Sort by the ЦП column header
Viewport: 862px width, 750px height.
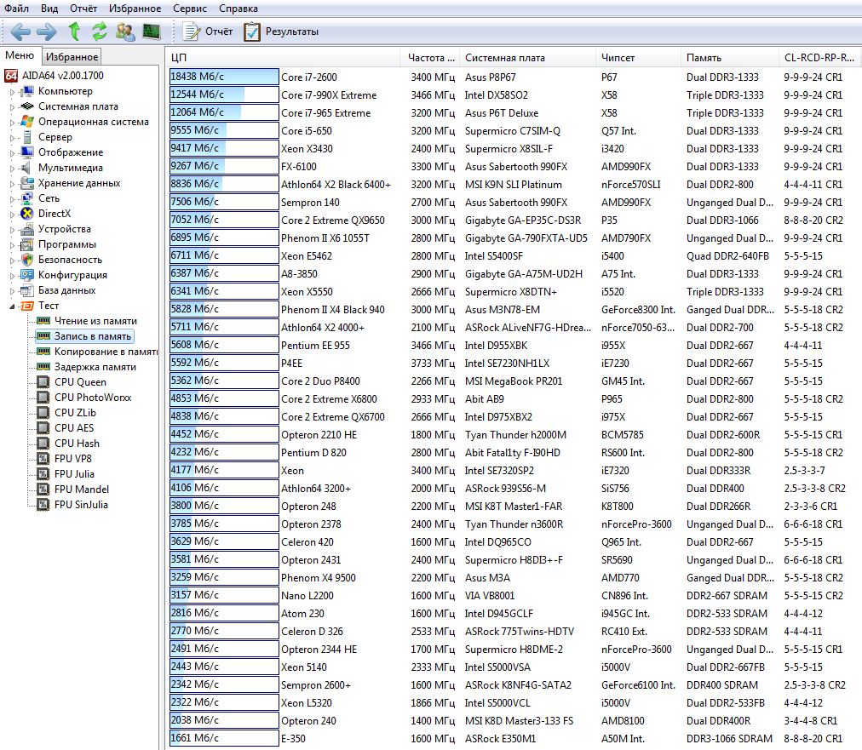[x=283, y=58]
